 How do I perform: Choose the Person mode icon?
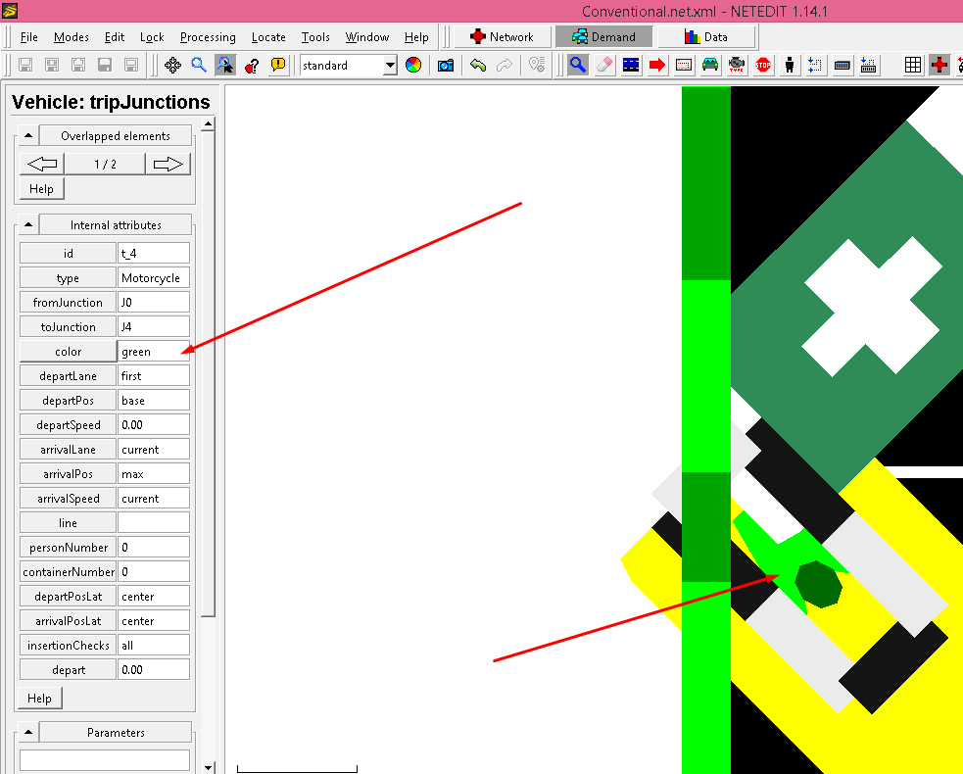click(790, 65)
